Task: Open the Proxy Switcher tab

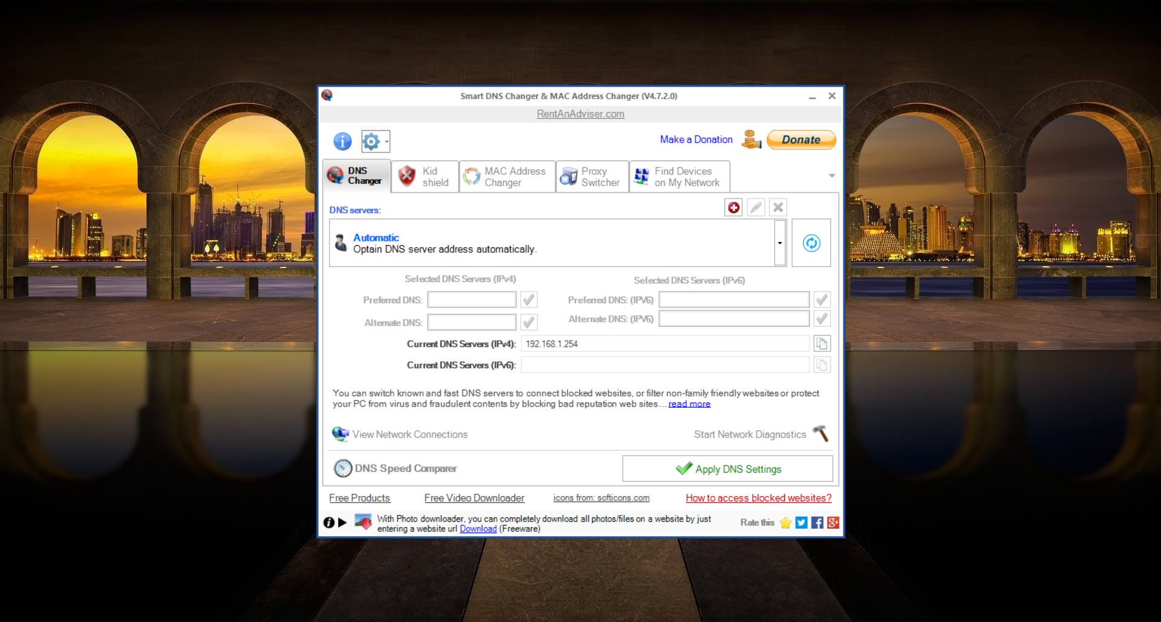Action: coord(592,176)
